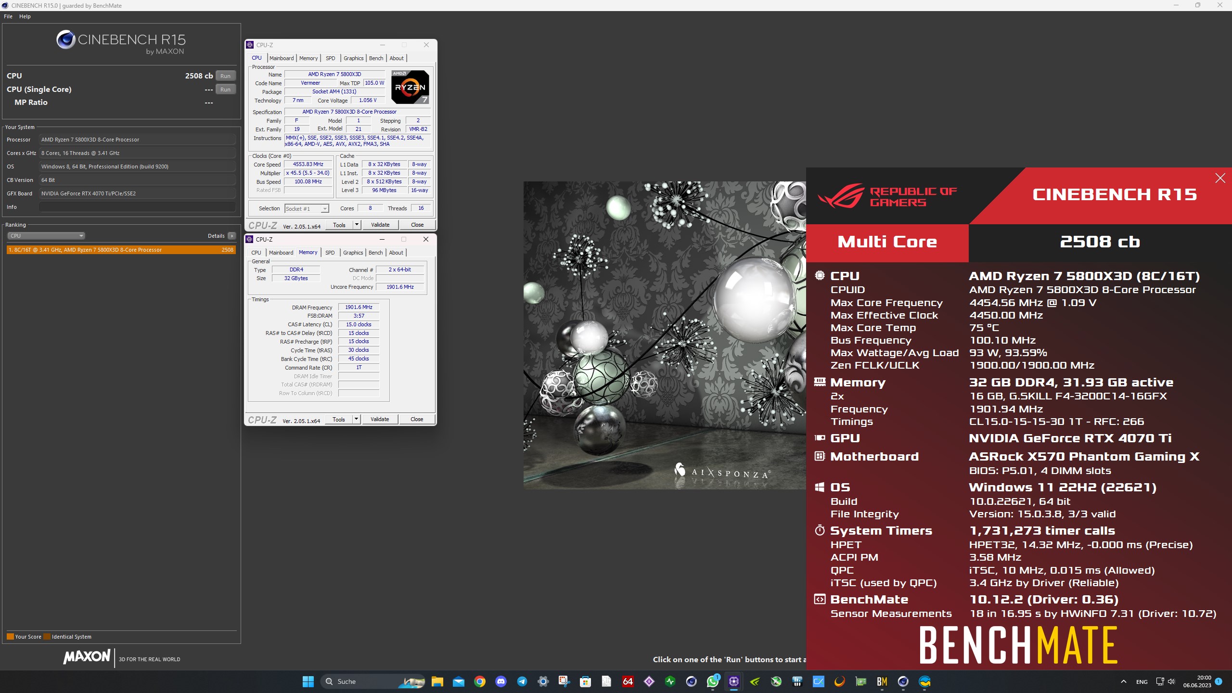Click Tools button in upper CPU-Z window
The width and height of the screenshot is (1232, 693).
pos(339,225)
